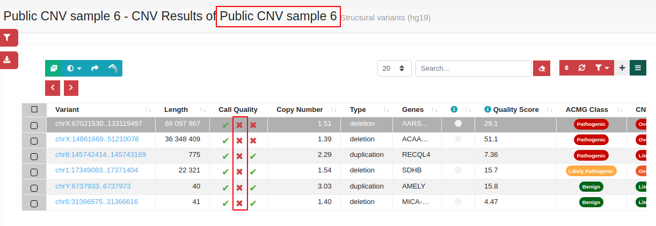Go to the previous page with the left chevron
The image size is (656, 226).
(53, 88)
